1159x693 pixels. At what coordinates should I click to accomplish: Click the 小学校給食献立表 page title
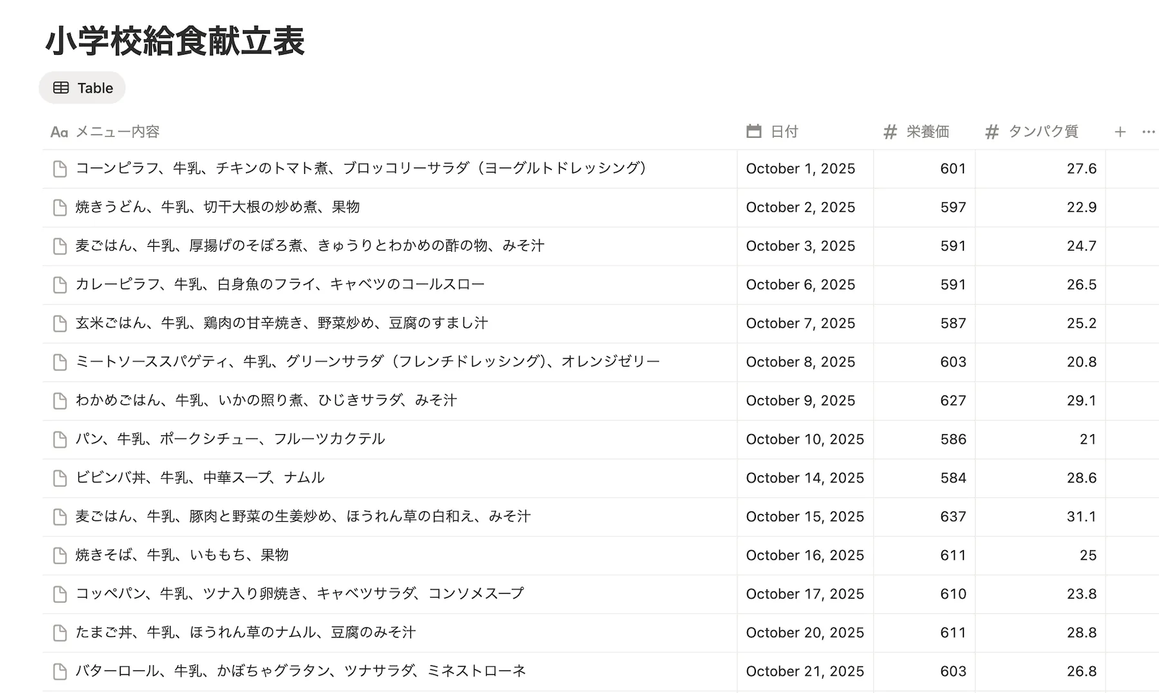(175, 41)
